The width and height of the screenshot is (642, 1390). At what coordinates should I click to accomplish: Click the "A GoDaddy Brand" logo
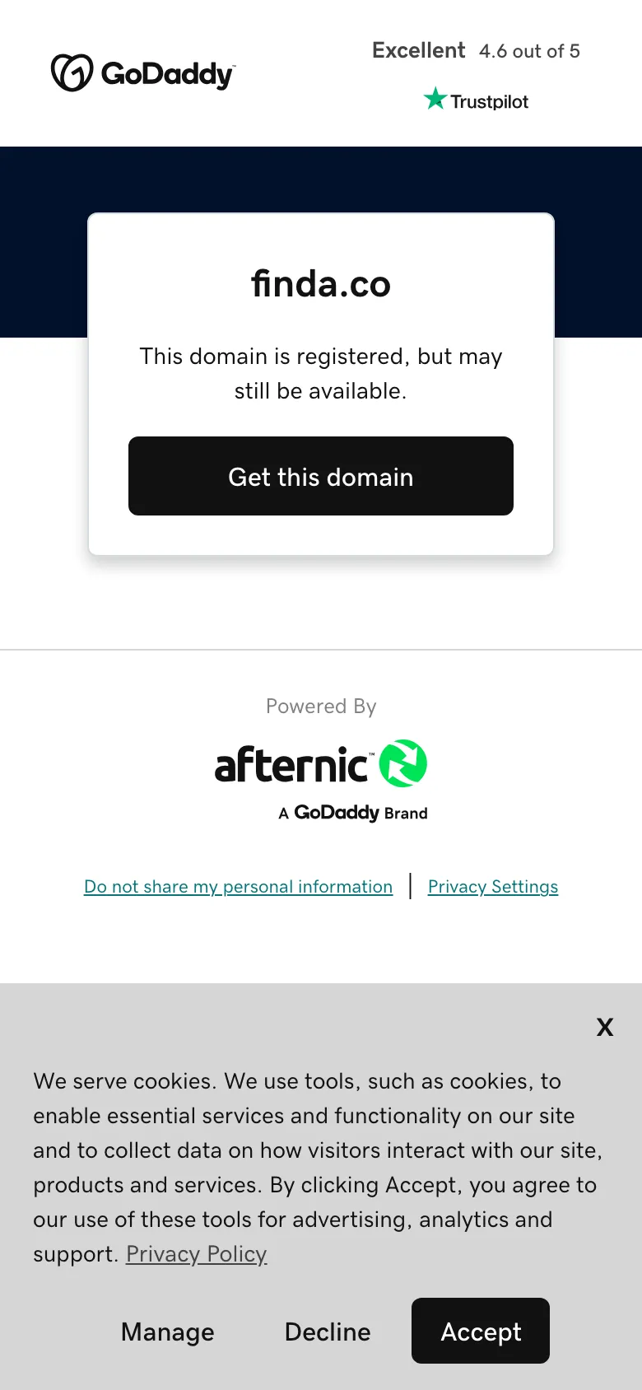coord(353,813)
